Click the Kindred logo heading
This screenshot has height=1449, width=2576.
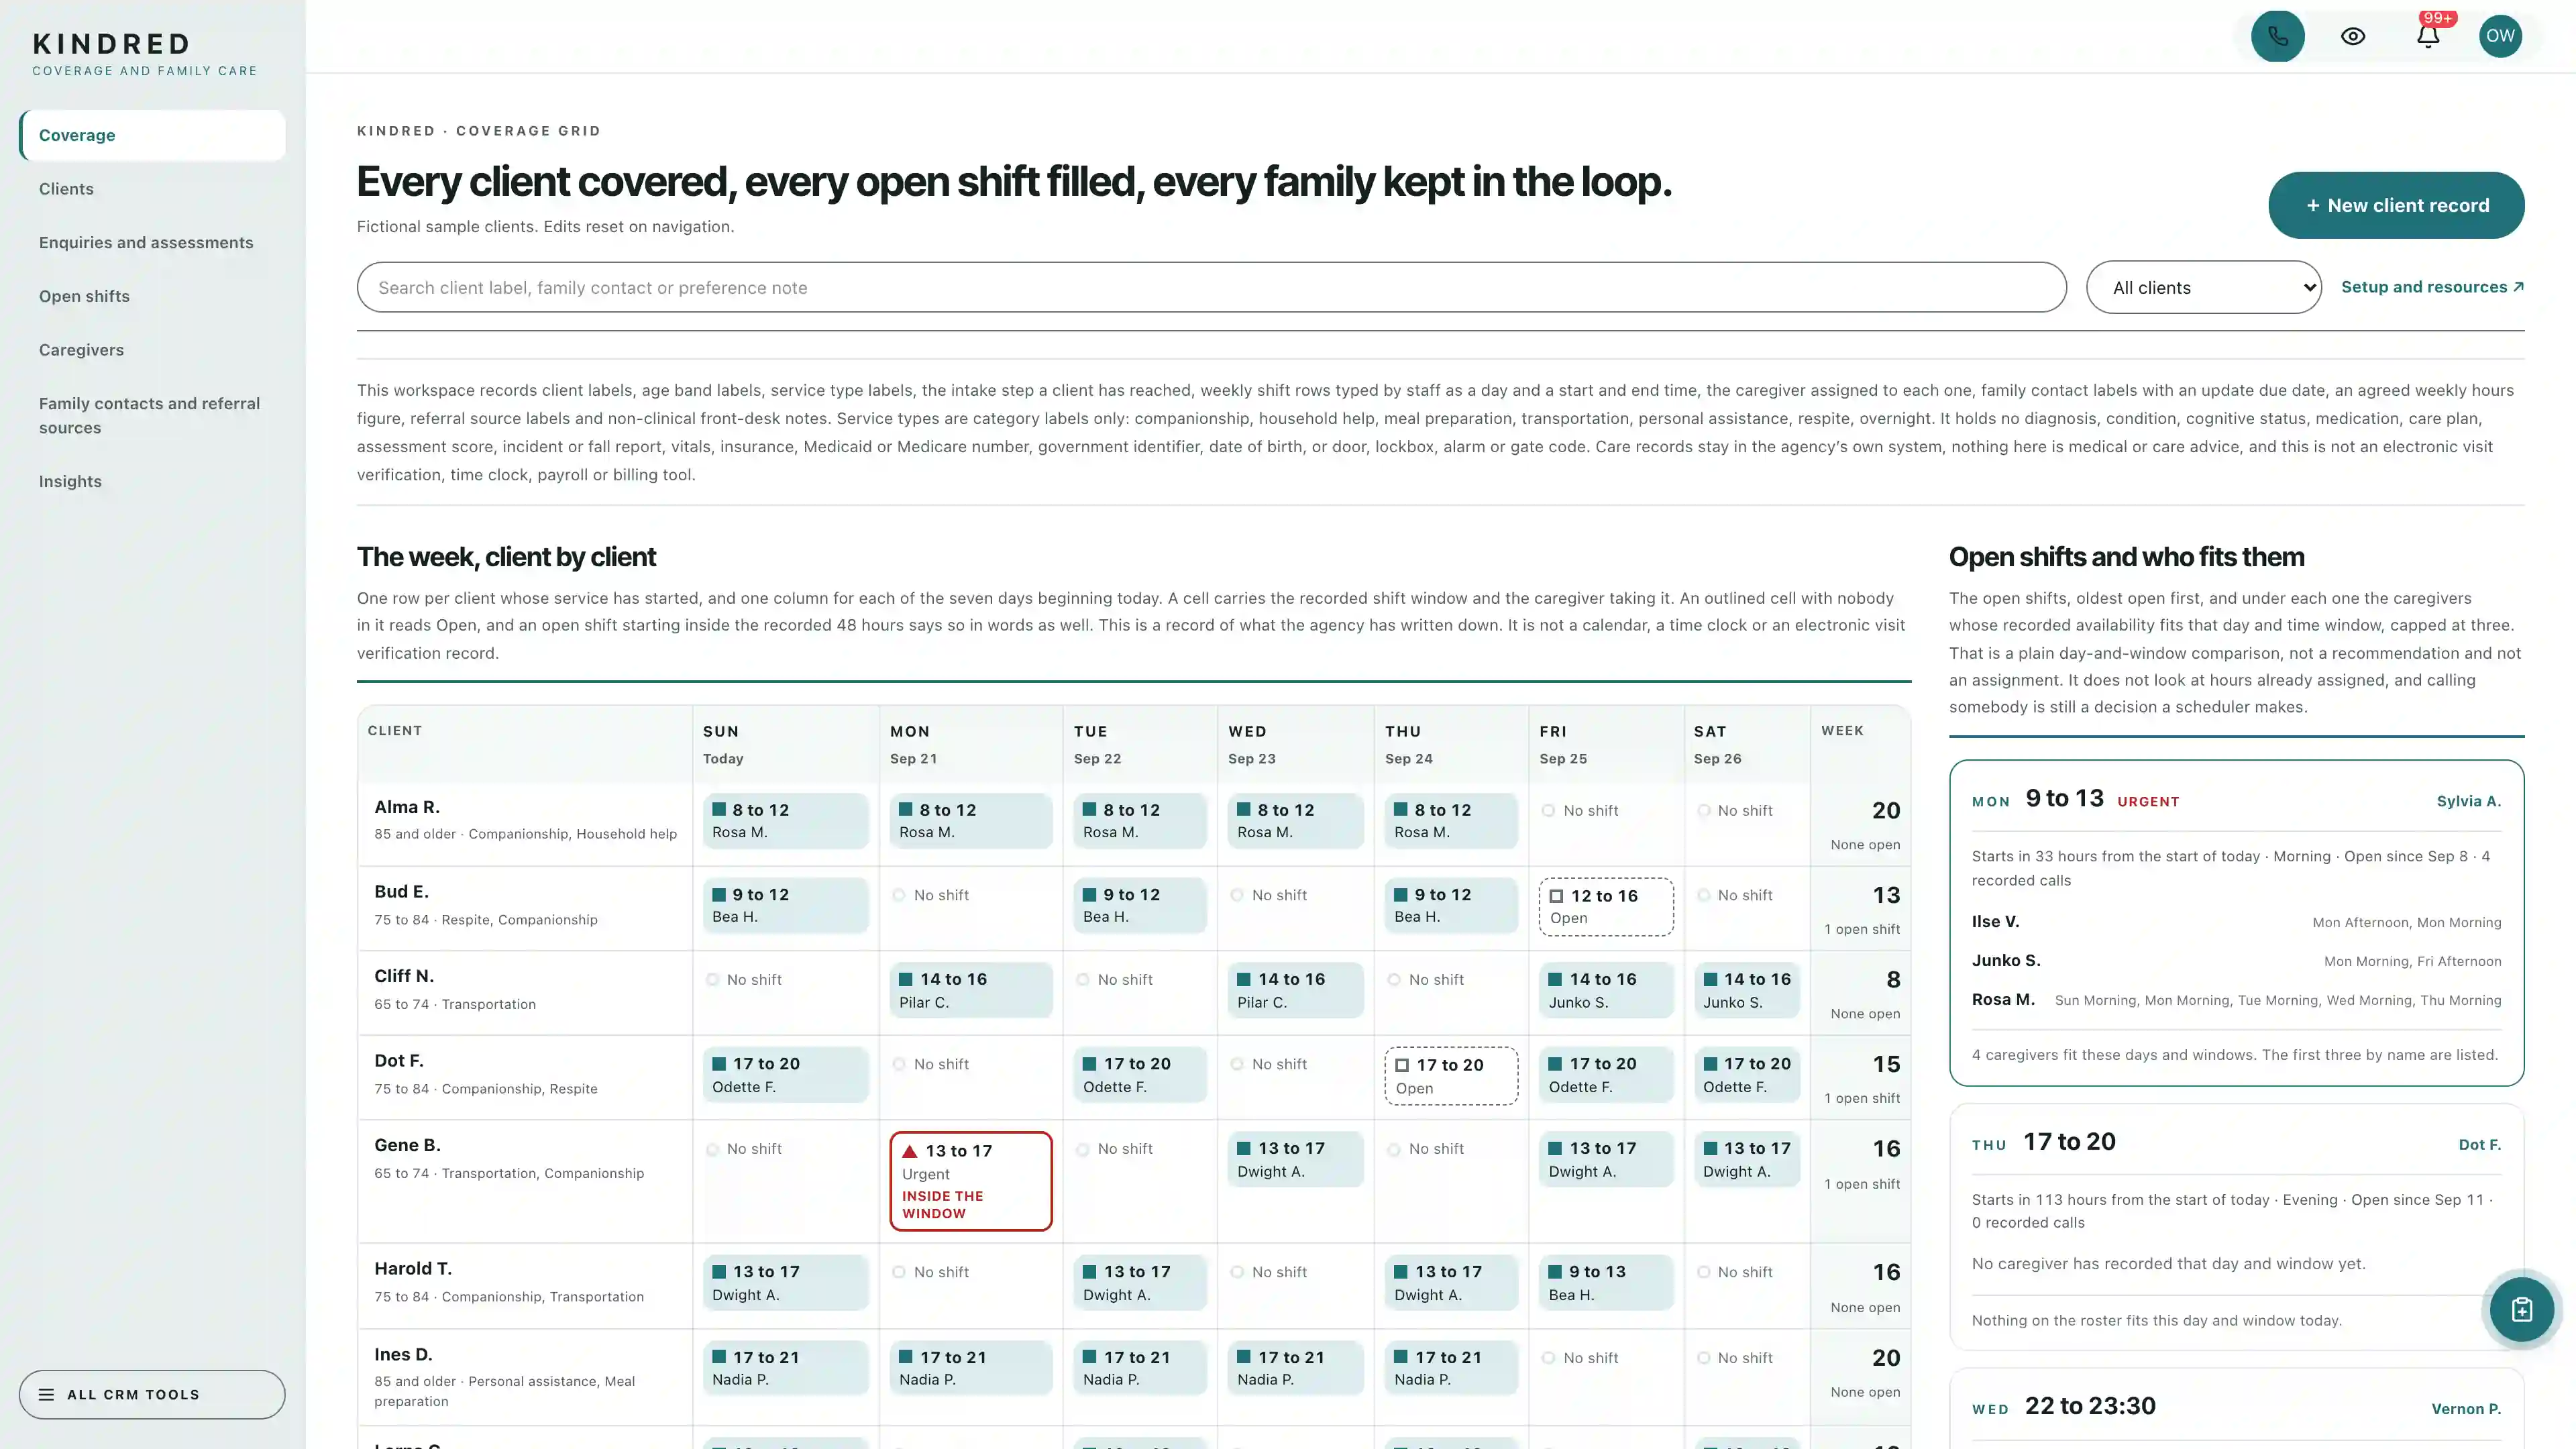click(112, 44)
